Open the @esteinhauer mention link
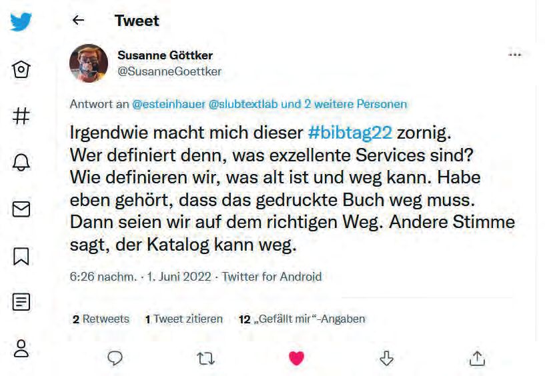 click(x=169, y=104)
